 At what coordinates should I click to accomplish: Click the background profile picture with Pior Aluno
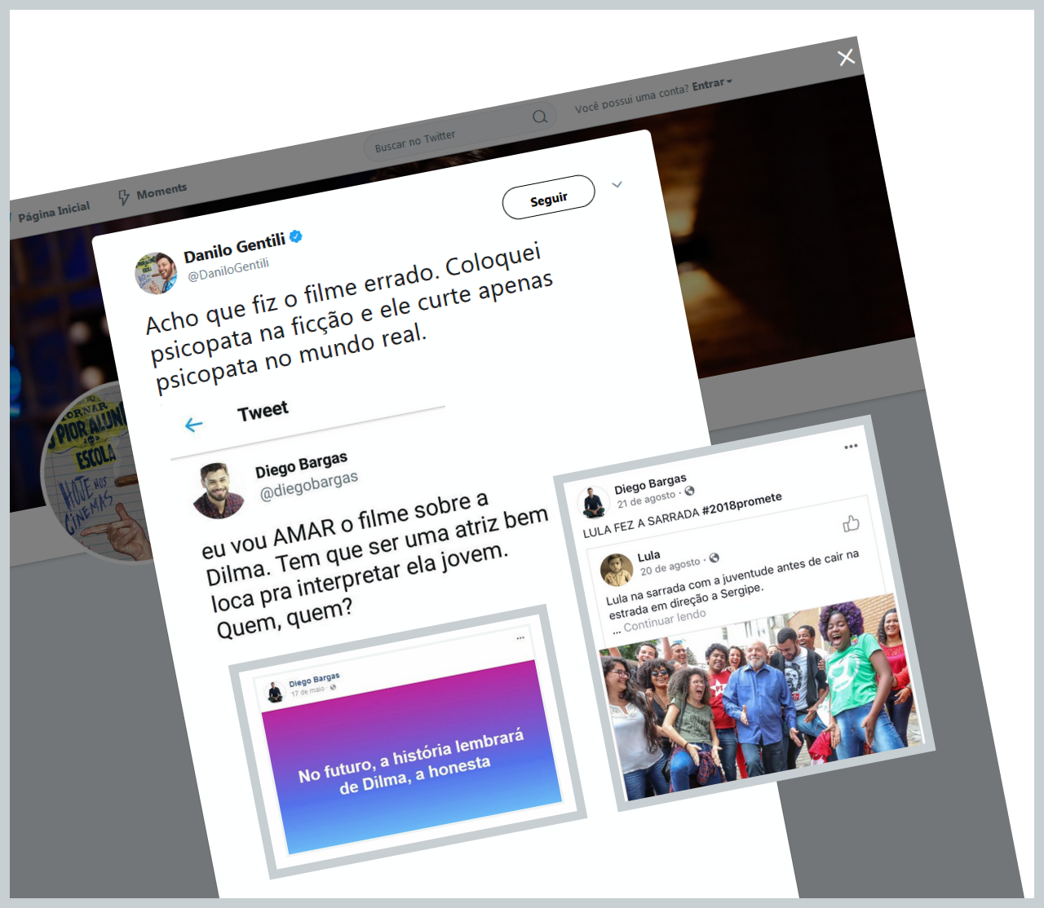(x=96, y=473)
